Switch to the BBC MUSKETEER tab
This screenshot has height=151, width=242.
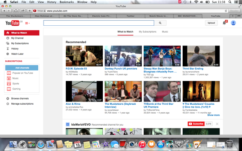pyautogui.click(x=188, y=16)
